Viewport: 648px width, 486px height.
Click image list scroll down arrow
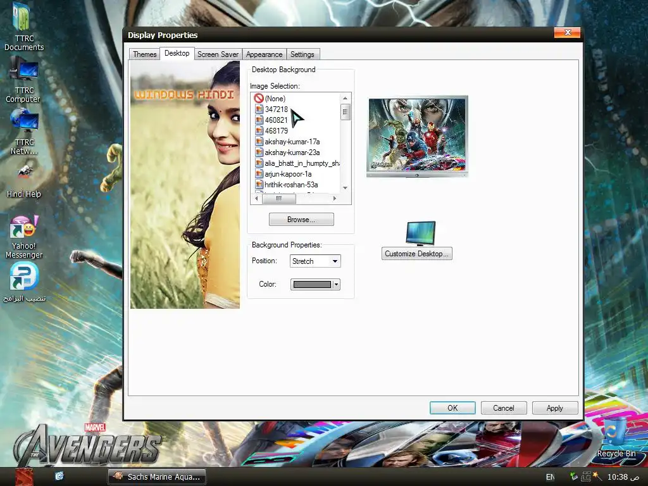click(345, 188)
